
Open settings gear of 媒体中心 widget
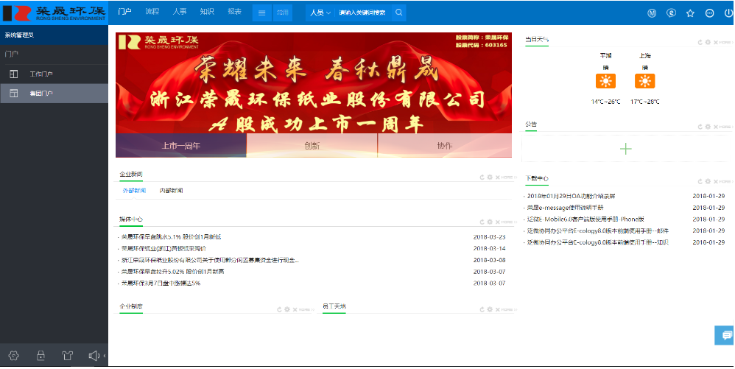[x=490, y=222]
